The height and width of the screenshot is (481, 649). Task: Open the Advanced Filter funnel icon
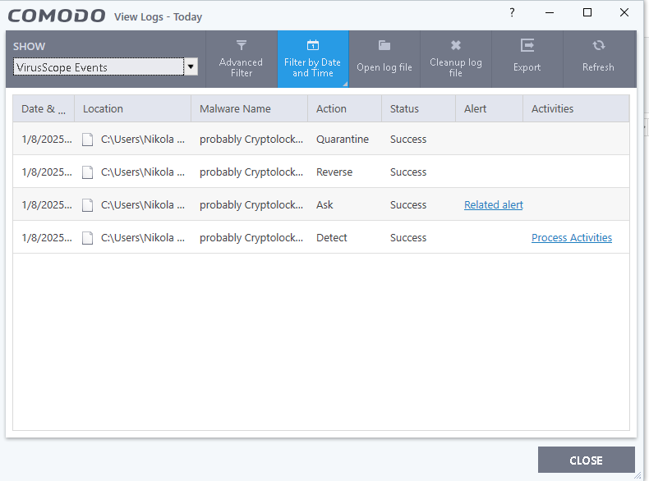[242, 45]
